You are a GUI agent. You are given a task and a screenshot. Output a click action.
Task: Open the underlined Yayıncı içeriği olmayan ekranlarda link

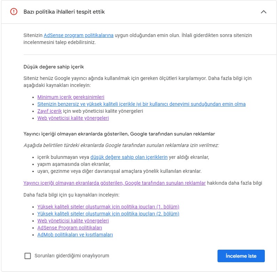coord(114,183)
